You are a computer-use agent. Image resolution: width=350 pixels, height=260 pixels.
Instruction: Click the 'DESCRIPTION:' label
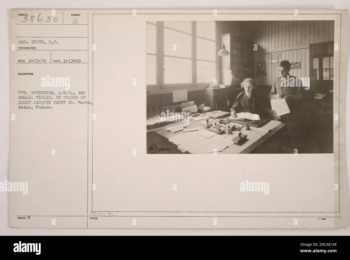click(26, 74)
